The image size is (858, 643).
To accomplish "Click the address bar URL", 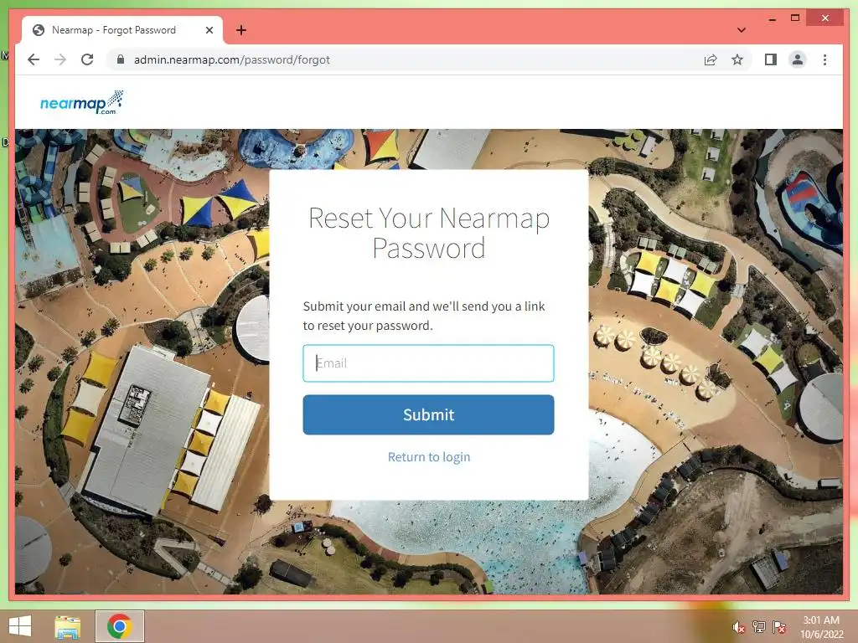I will 232,59.
